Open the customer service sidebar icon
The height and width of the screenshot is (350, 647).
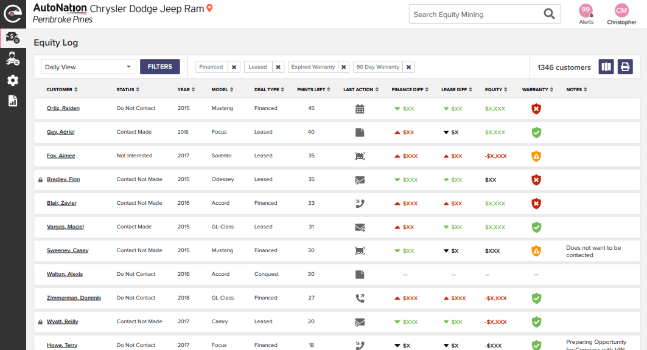coord(13,59)
